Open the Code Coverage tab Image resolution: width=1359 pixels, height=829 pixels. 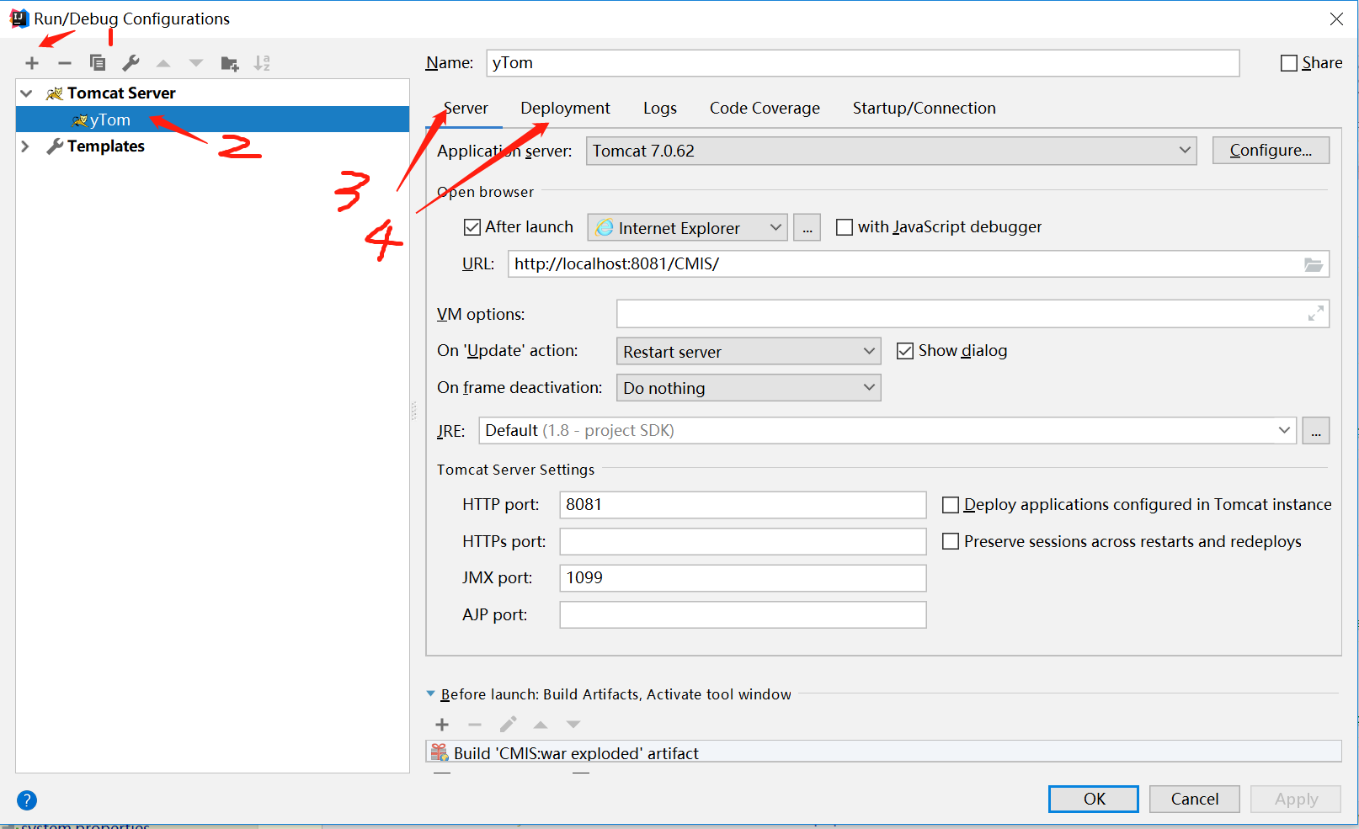coord(765,109)
